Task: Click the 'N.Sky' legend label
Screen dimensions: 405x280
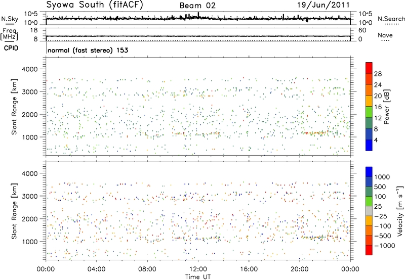Action: point(10,19)
